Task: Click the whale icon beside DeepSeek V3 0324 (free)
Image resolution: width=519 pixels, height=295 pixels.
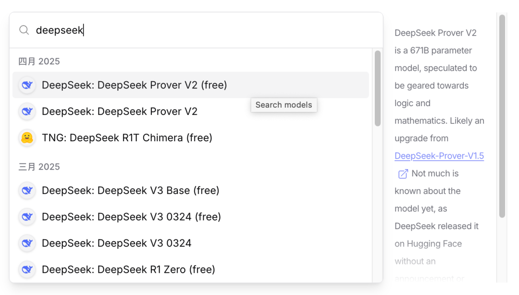Action: tap(27, 217)
